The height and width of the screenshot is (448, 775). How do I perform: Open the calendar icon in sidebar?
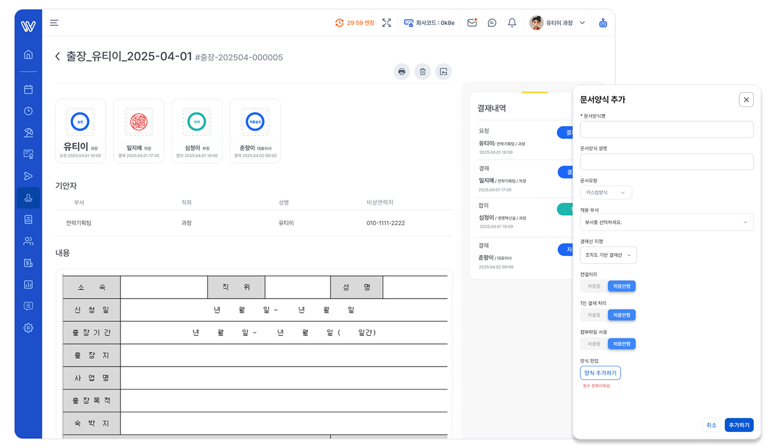(x=28, y=90)
